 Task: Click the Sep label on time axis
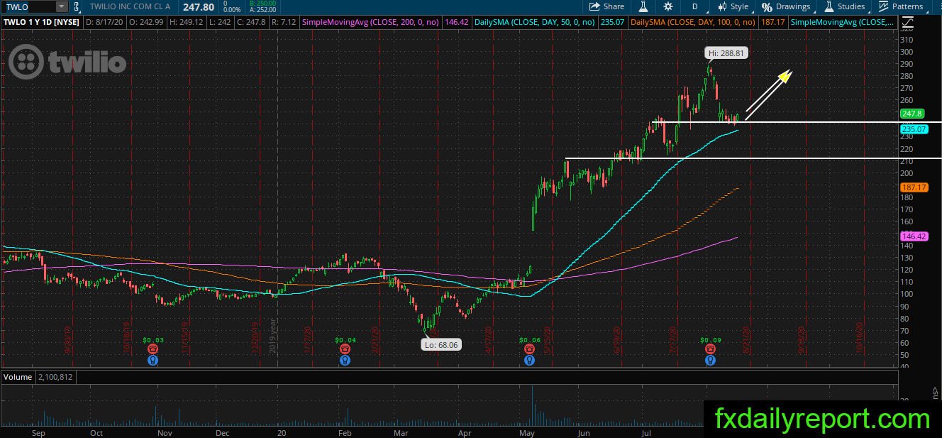coord(38,432)
